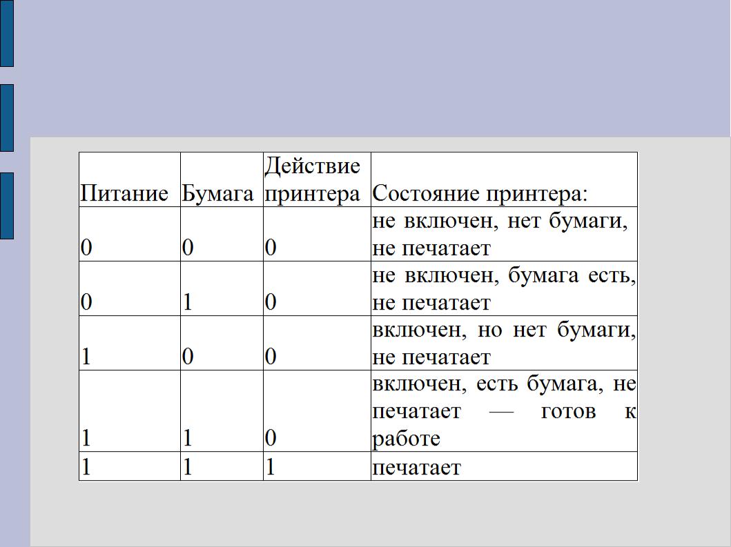Click the 'Питание' column header
Image resolution: width=731 pixels, height=547 pixels.
coord(130,179)
